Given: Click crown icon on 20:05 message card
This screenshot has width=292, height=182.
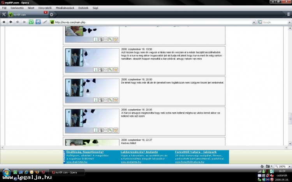Looking at the screenshot, I should (116, 130).
